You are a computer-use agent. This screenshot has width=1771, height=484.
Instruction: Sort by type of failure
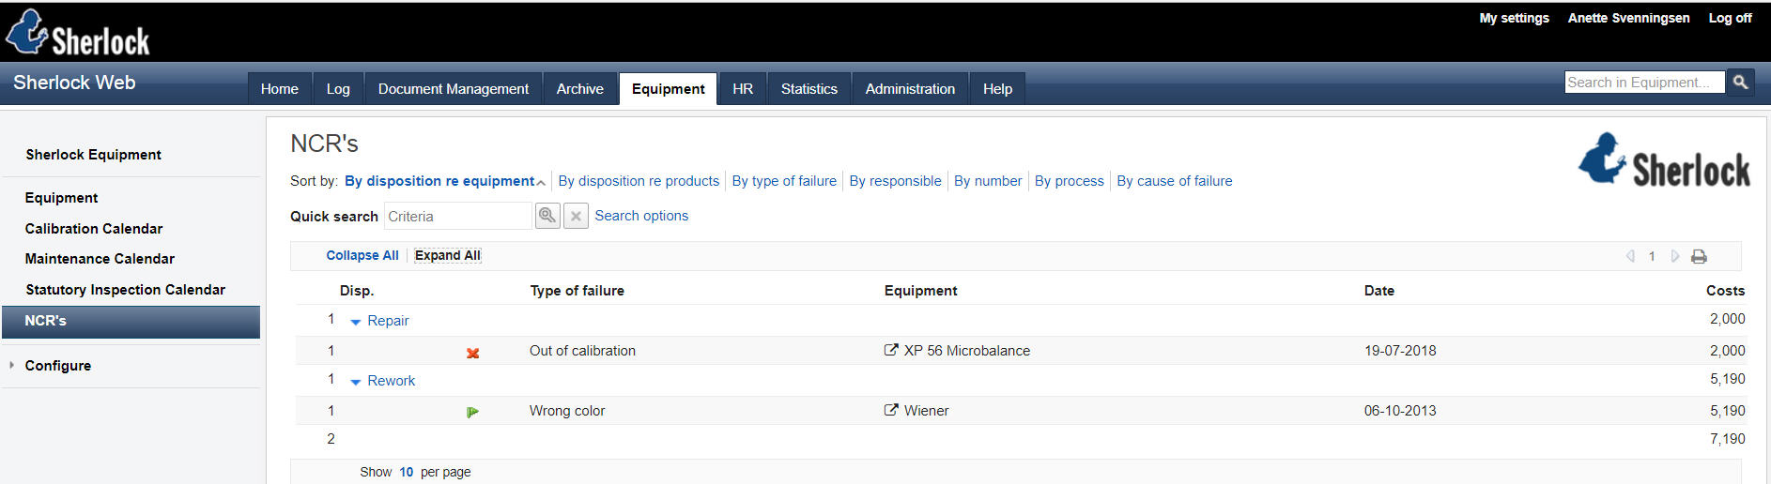coord(784,181)
